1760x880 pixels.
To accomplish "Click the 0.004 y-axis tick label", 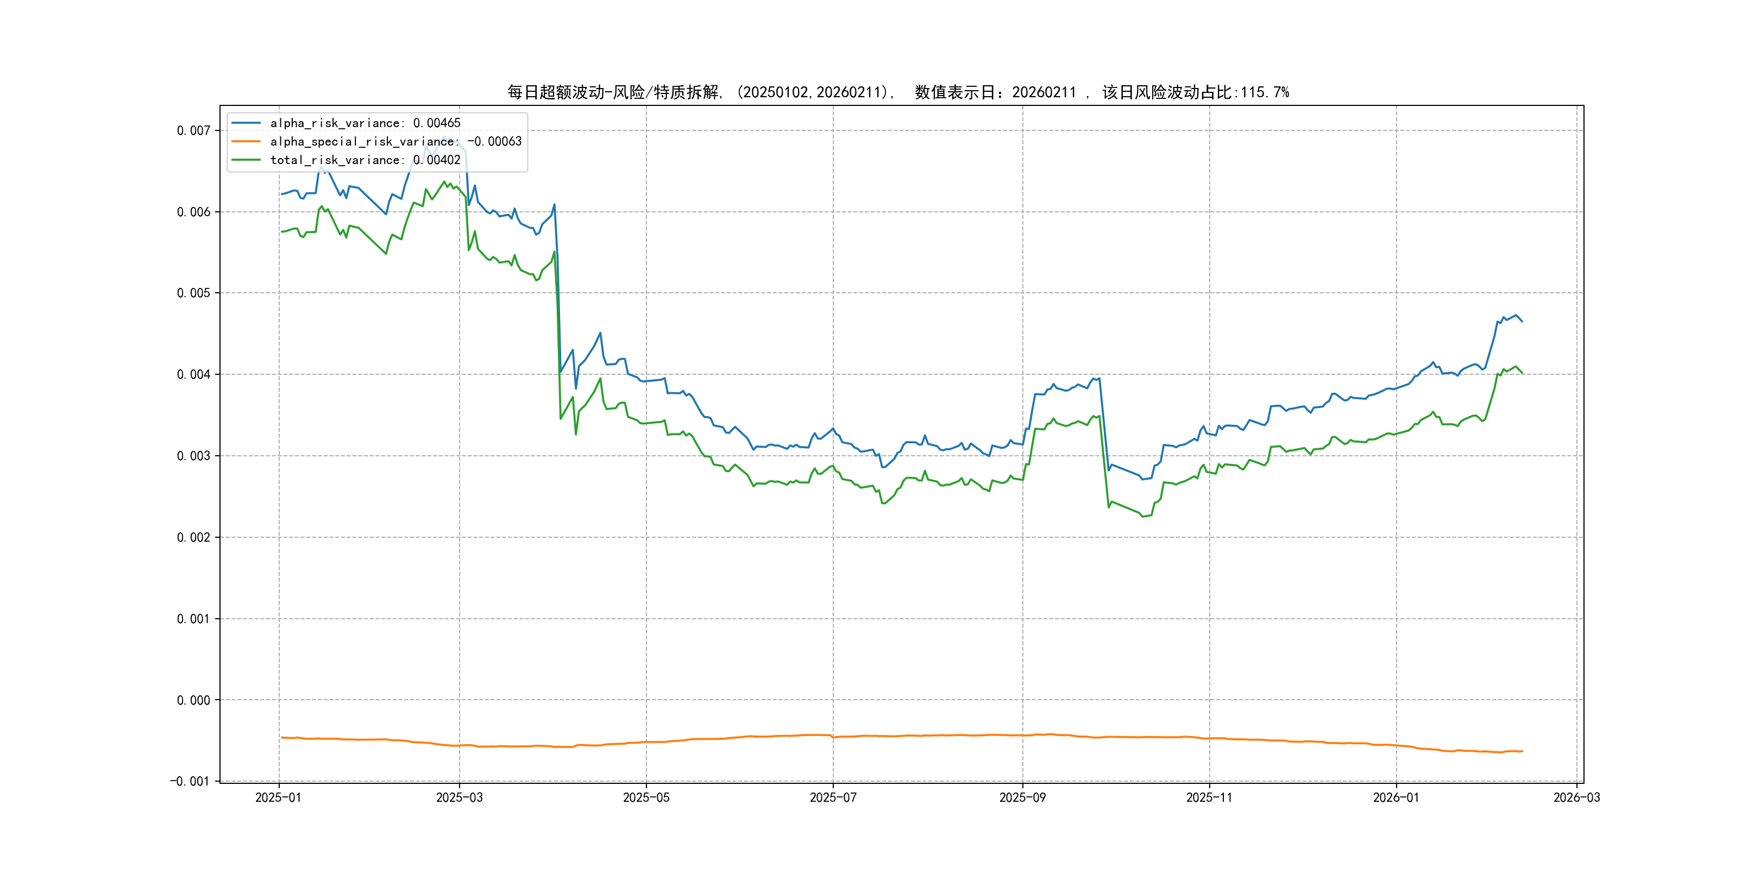I will [x=193, y=374].
